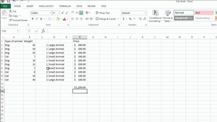The height and width of the screenshot is (122, 217).
Task: Toggle Bottom Align vertical alignment
Action: click(x=81, y=13)
